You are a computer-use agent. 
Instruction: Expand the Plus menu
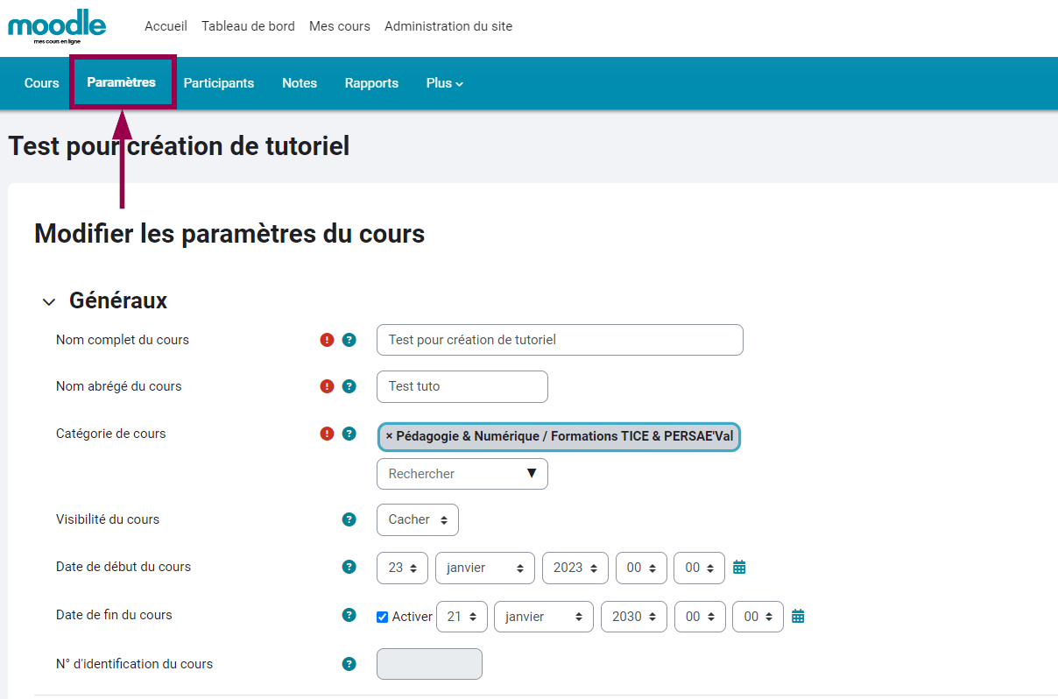pyautogui.click(x=445, y=83)
